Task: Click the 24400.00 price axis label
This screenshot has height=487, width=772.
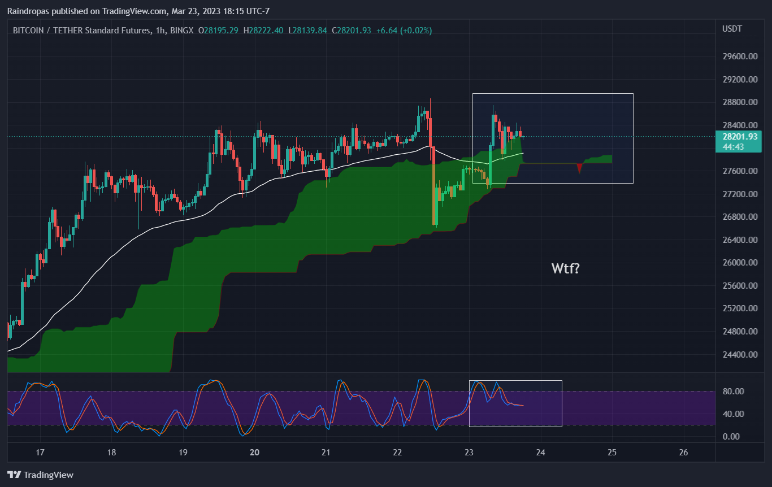Action: point(739,355)
